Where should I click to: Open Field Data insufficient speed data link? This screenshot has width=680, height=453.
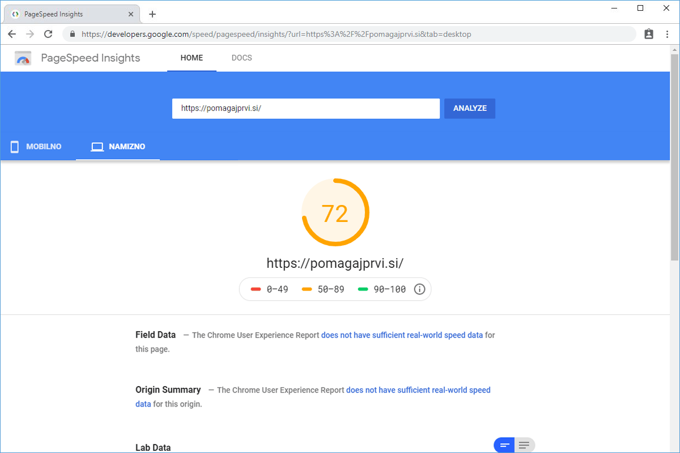pyautogui.click(x=402, y=335)
